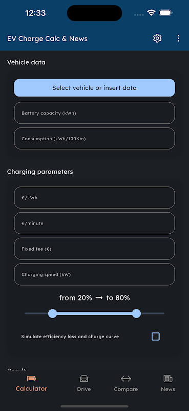This screenshot has width=189, height=411.
Task: Click the €/kWh price field
Action: pos(94,198)
